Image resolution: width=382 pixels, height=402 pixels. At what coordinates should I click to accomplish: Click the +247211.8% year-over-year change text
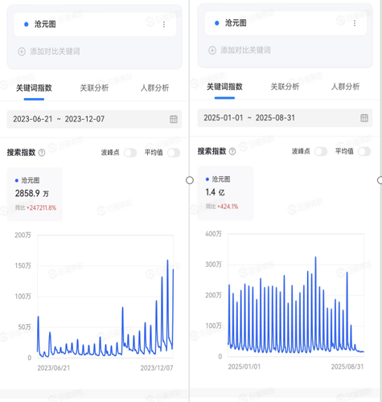point(41,208)
